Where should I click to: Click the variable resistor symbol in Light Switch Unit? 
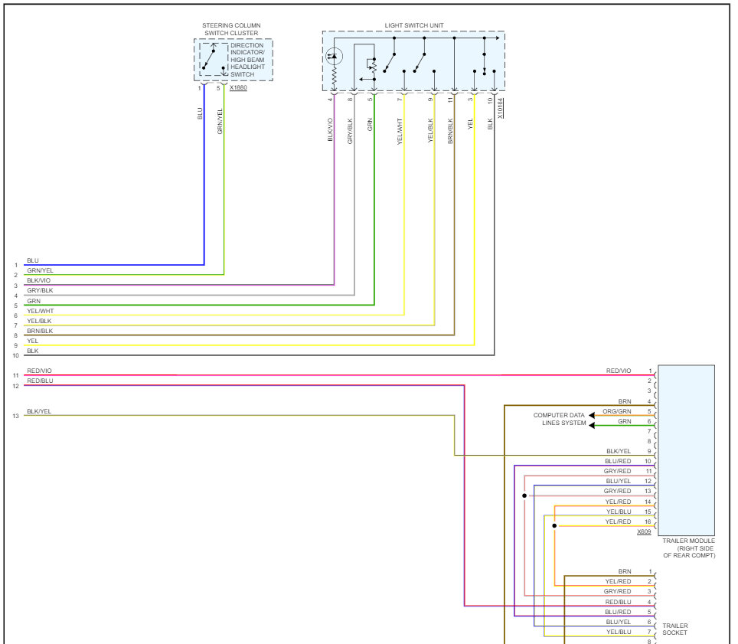click(x=372, y=66)
